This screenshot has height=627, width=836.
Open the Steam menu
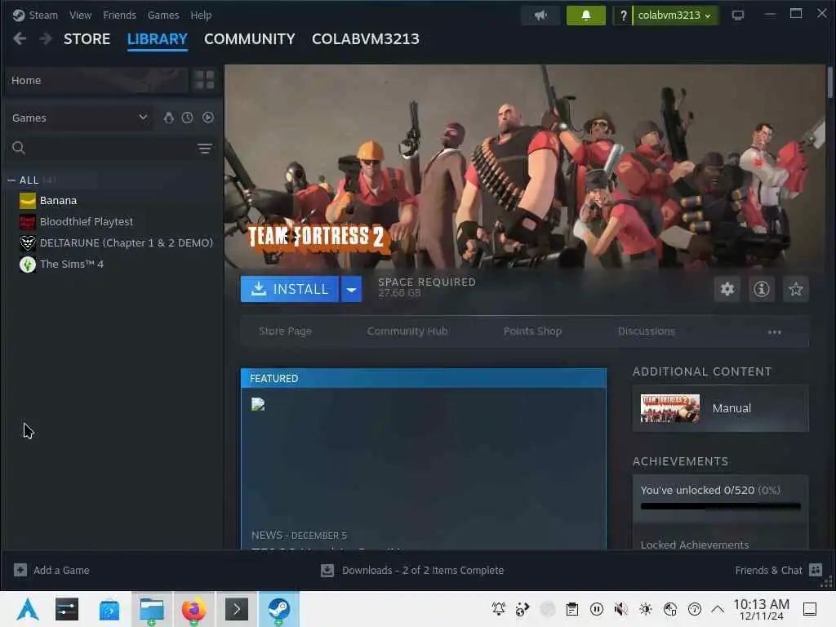click(42, 15)
